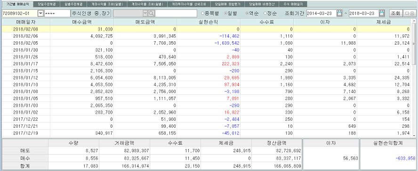The width and height of the screenshot is (418, 171).
Task: Click the 매수금액 column header
Action: (82, 22)
